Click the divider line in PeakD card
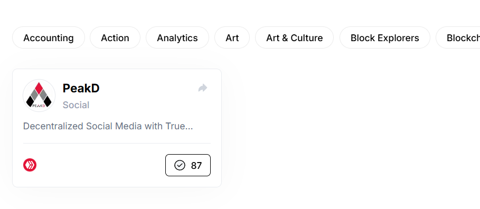Screen dimensions: 480x209 coord(117,143)
